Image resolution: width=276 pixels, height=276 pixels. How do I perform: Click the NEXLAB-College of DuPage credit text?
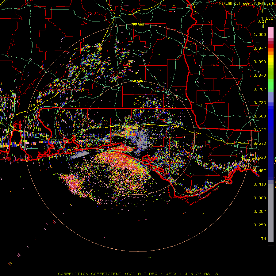point(247,3)
